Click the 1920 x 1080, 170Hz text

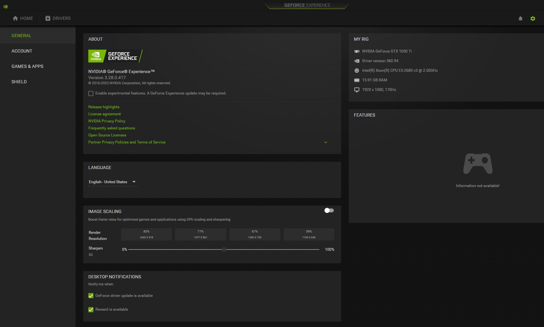pos(379,90)
